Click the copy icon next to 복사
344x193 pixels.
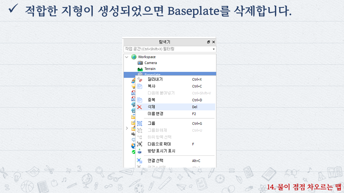coord(139,86)
